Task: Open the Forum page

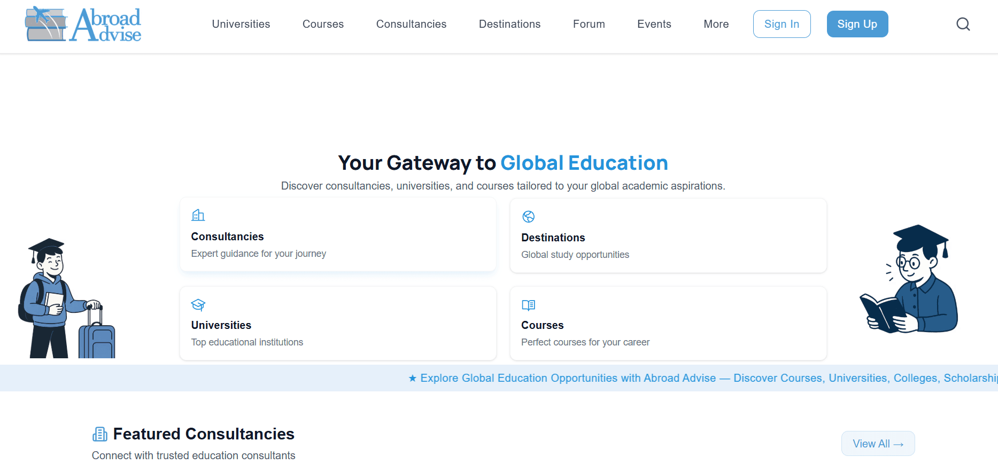Action: tap(589, 24)
